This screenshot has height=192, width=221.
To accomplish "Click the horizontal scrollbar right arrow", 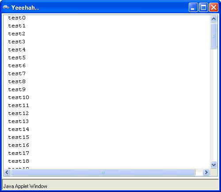I will pos(206,172).
